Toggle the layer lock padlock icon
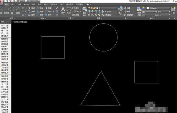Screen dimensions: 177x113 pos(94,8)
